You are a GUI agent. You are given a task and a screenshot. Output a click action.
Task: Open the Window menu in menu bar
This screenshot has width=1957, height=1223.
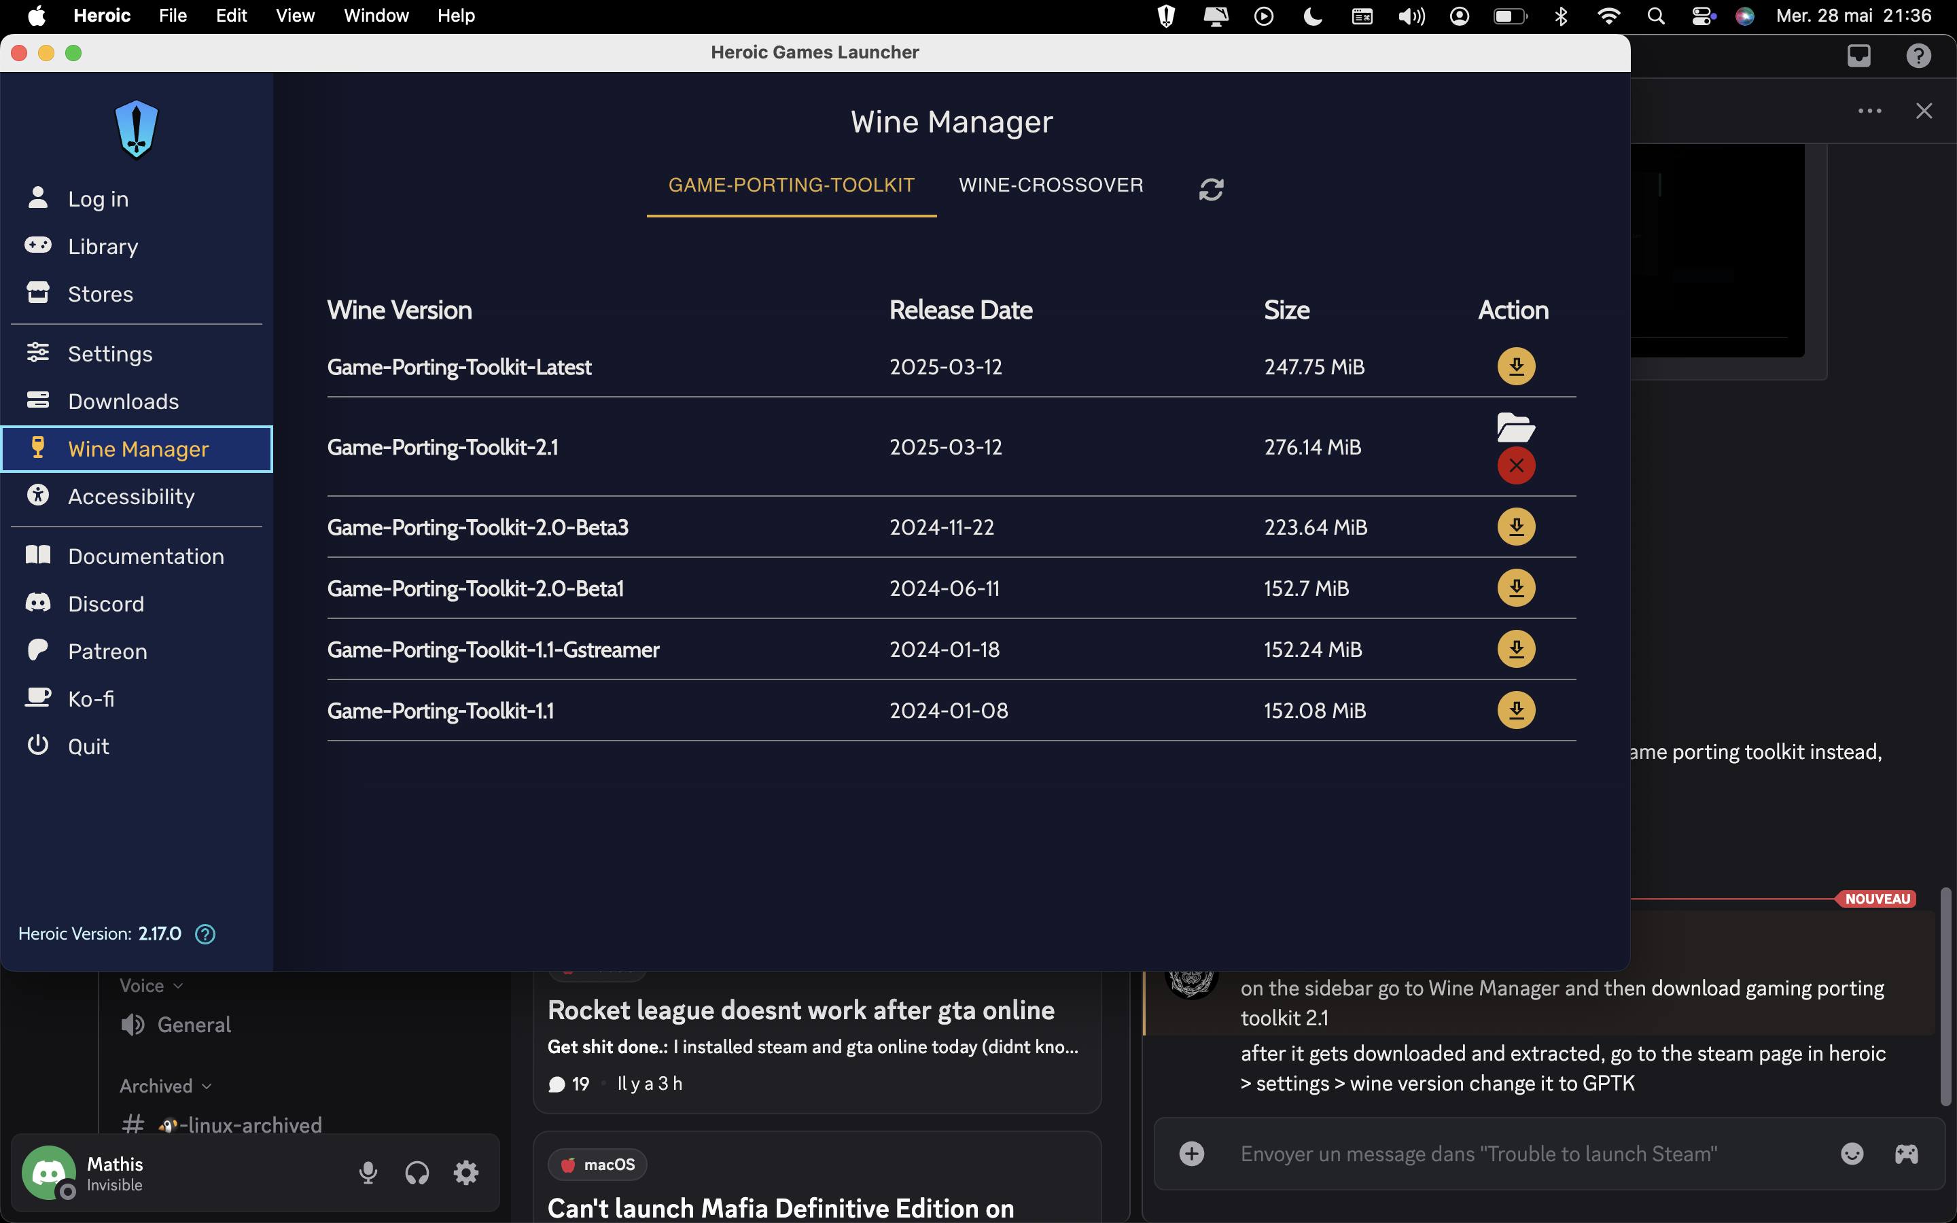point(376,16)
